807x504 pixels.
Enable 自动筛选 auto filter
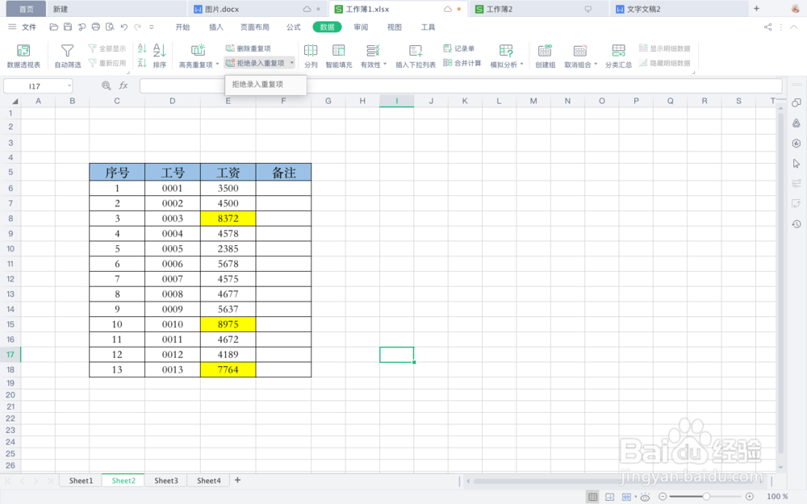67,55
